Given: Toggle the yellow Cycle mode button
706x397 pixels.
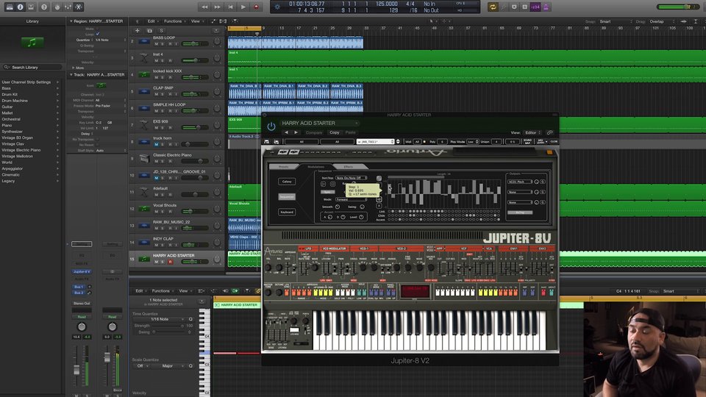Looking at the screenshot, I should [493, 7].
